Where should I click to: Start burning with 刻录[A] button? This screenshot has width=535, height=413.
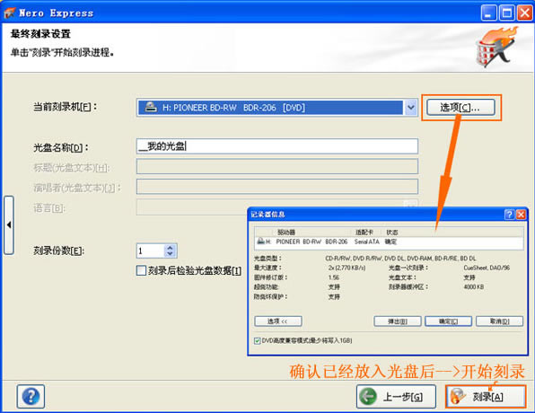point(486,397)
